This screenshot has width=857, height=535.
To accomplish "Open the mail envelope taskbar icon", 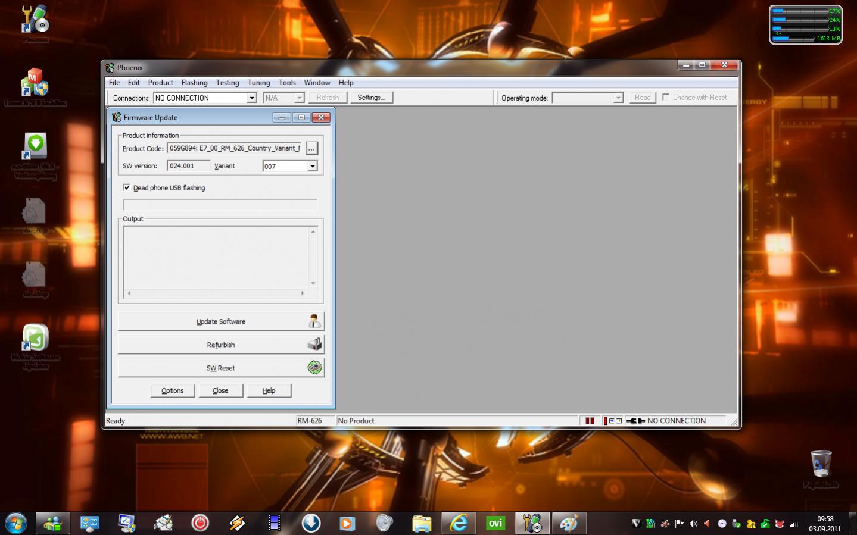I will coord(163,523).
